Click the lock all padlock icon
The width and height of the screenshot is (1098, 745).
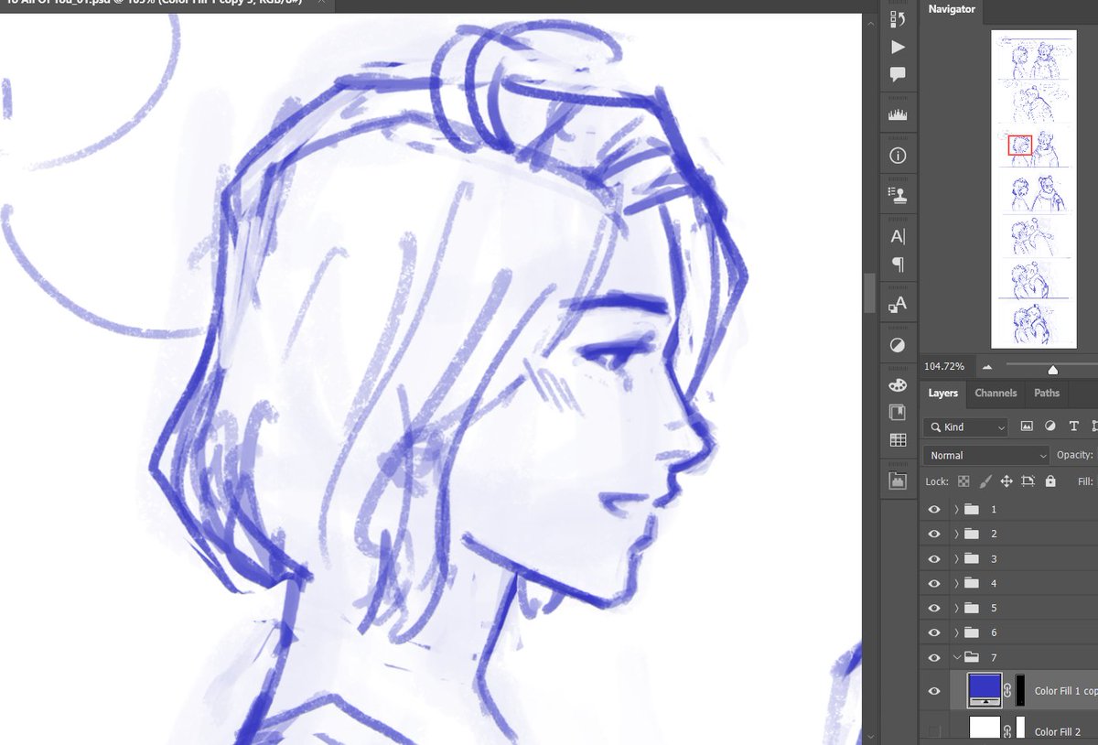coord(1050,480)
